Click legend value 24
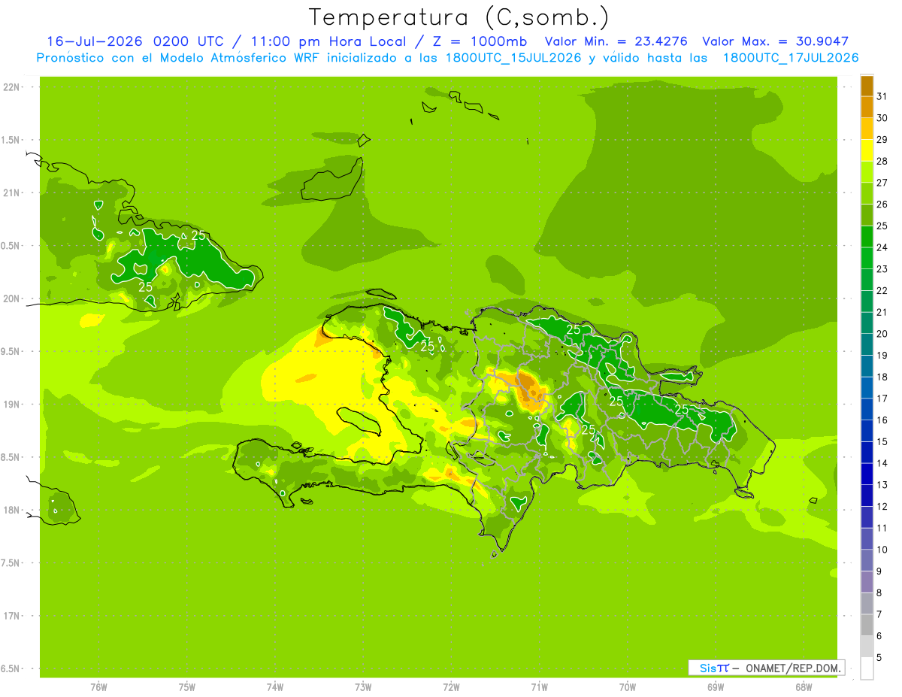The height and width of the screenshot is (697, 902). click(x=882, y=247)
